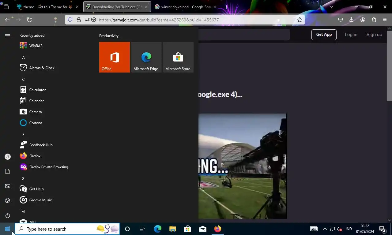Select the letter A group header
This screenshot has width=392, height=235.
(x=23, y=57)
